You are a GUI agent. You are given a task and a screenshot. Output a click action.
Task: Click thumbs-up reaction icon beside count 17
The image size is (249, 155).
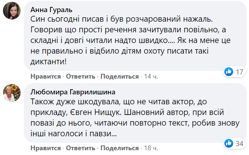tap(229, 72)
